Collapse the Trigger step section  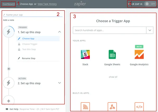click(60, 32)
